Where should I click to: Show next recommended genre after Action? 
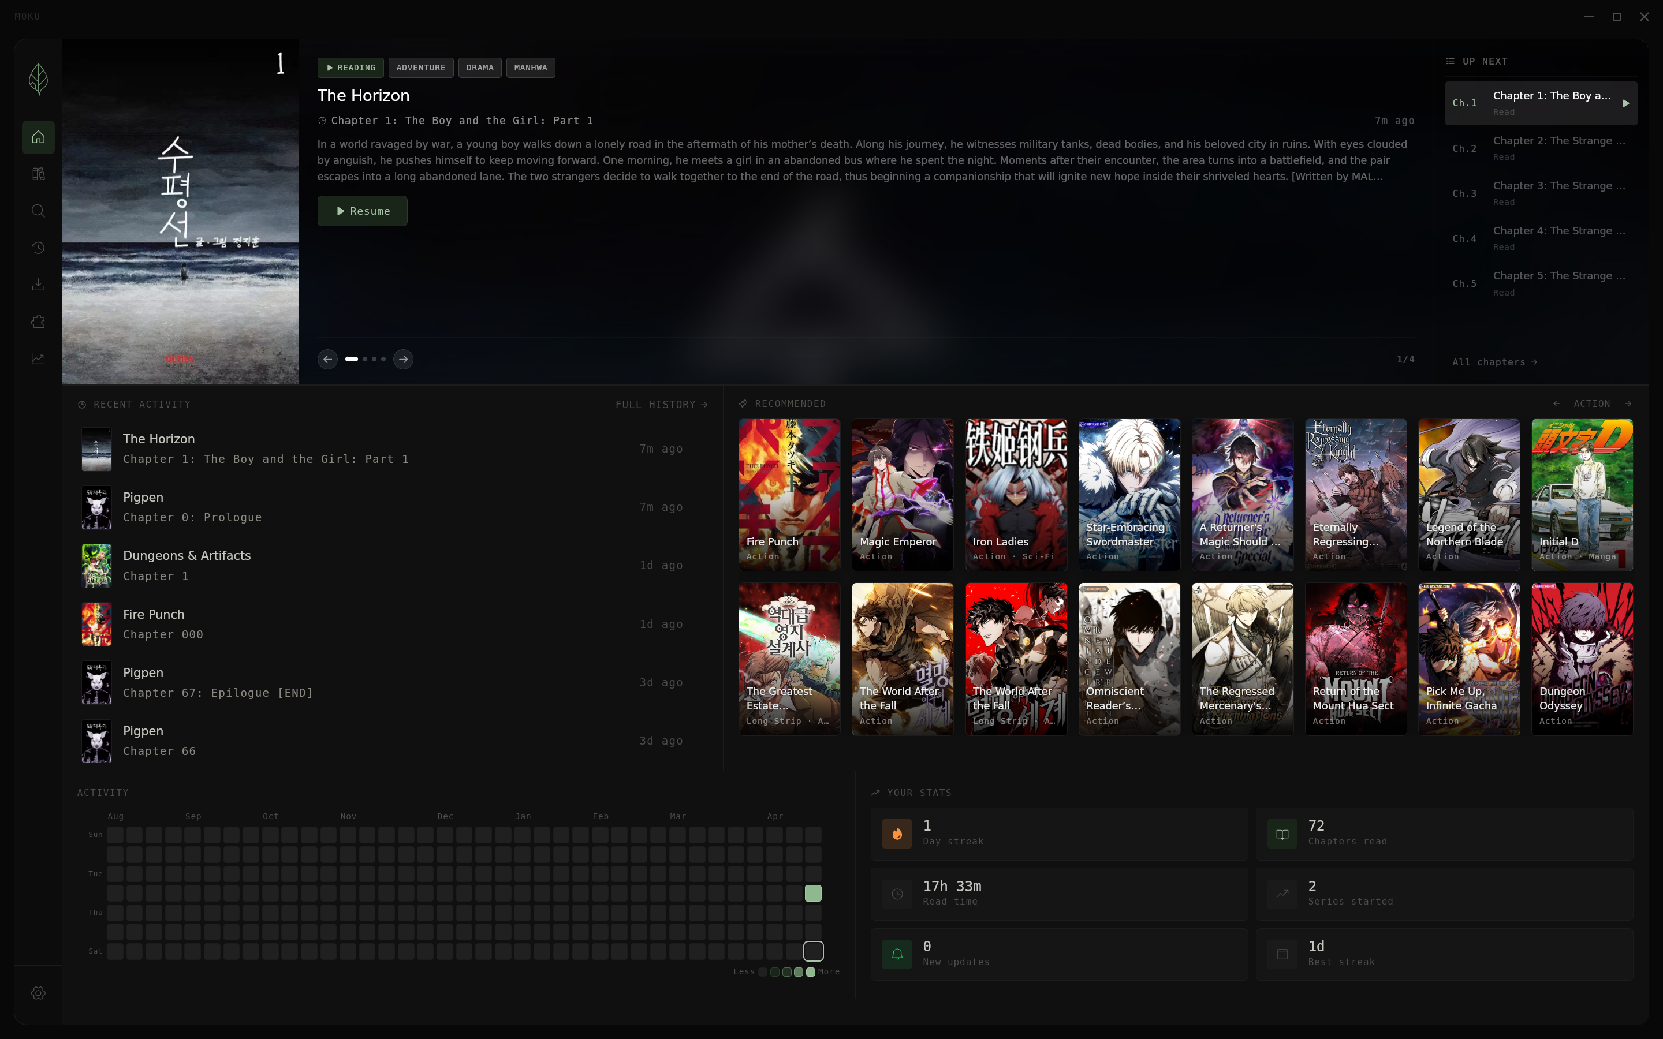1628,404
